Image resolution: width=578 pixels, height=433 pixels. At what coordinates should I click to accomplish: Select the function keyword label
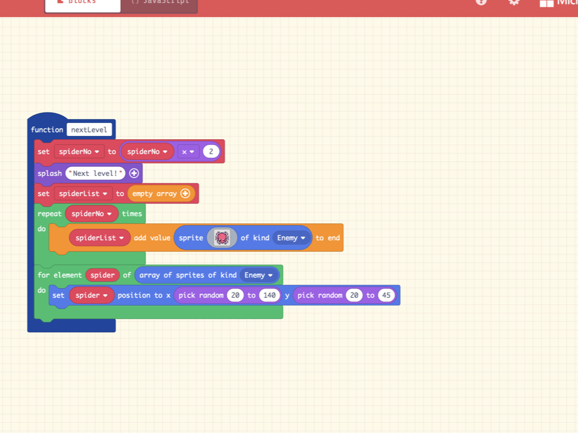pos(47,130)
